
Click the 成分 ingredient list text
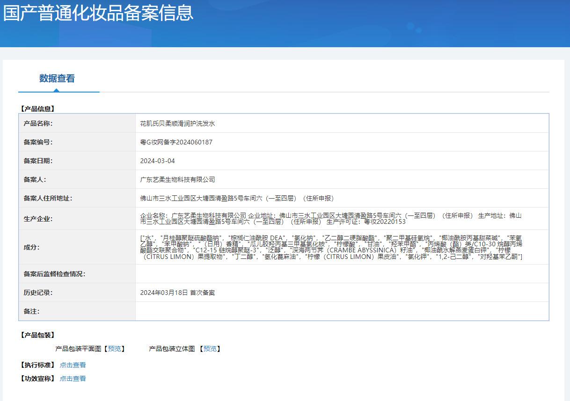pyautogui.click(x=330, y=247)
